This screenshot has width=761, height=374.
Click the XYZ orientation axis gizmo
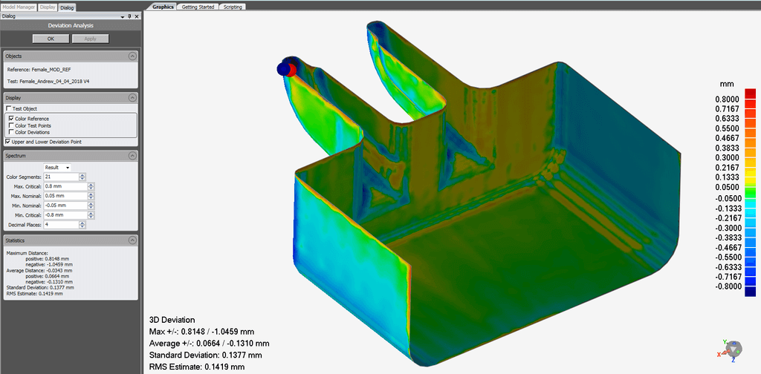pyautogui.click(x=733, y=350)
